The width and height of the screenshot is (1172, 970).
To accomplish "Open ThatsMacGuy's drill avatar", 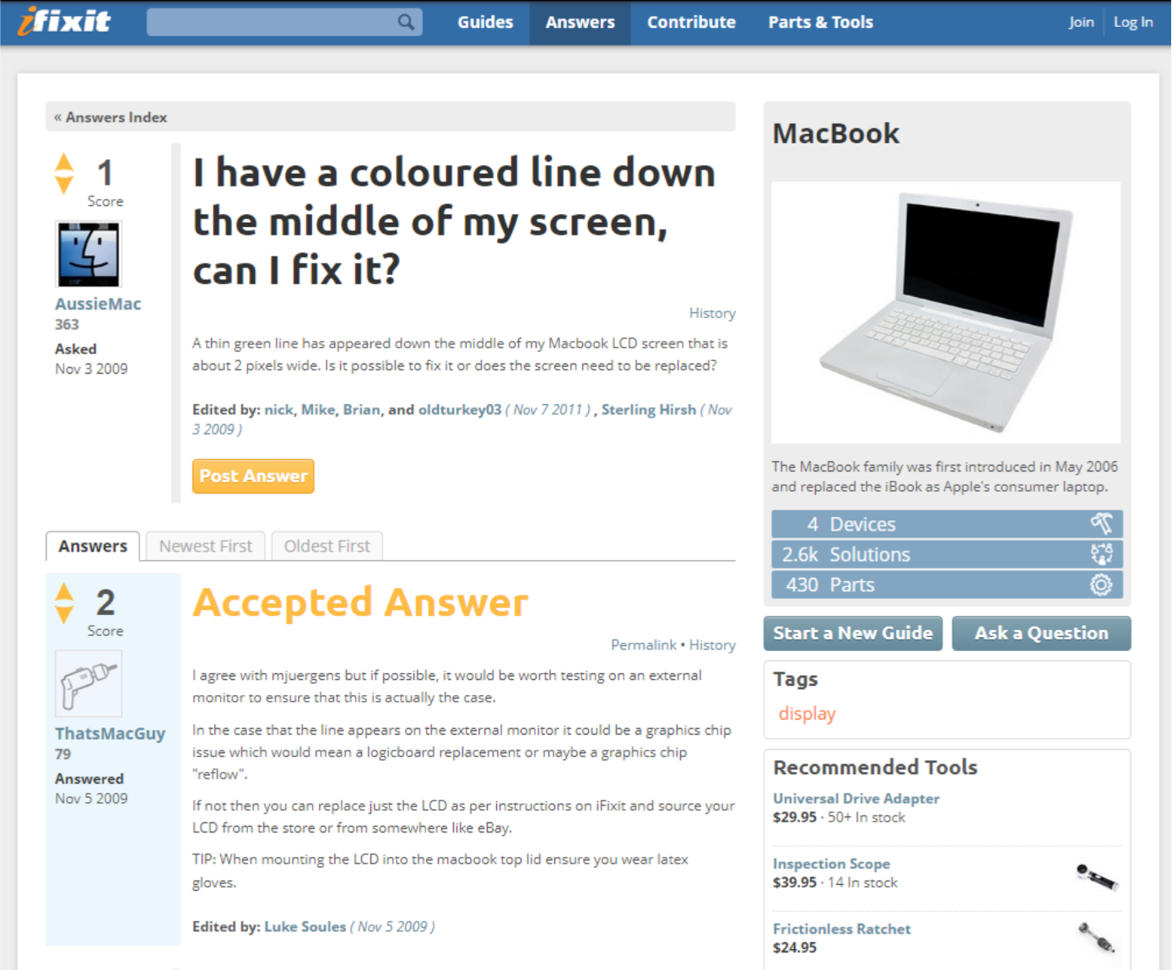I will pyautogui.click(x=89, y=683).
